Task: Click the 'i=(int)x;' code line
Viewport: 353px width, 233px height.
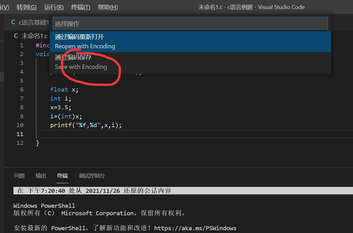Action: click(x=66, y=117)
